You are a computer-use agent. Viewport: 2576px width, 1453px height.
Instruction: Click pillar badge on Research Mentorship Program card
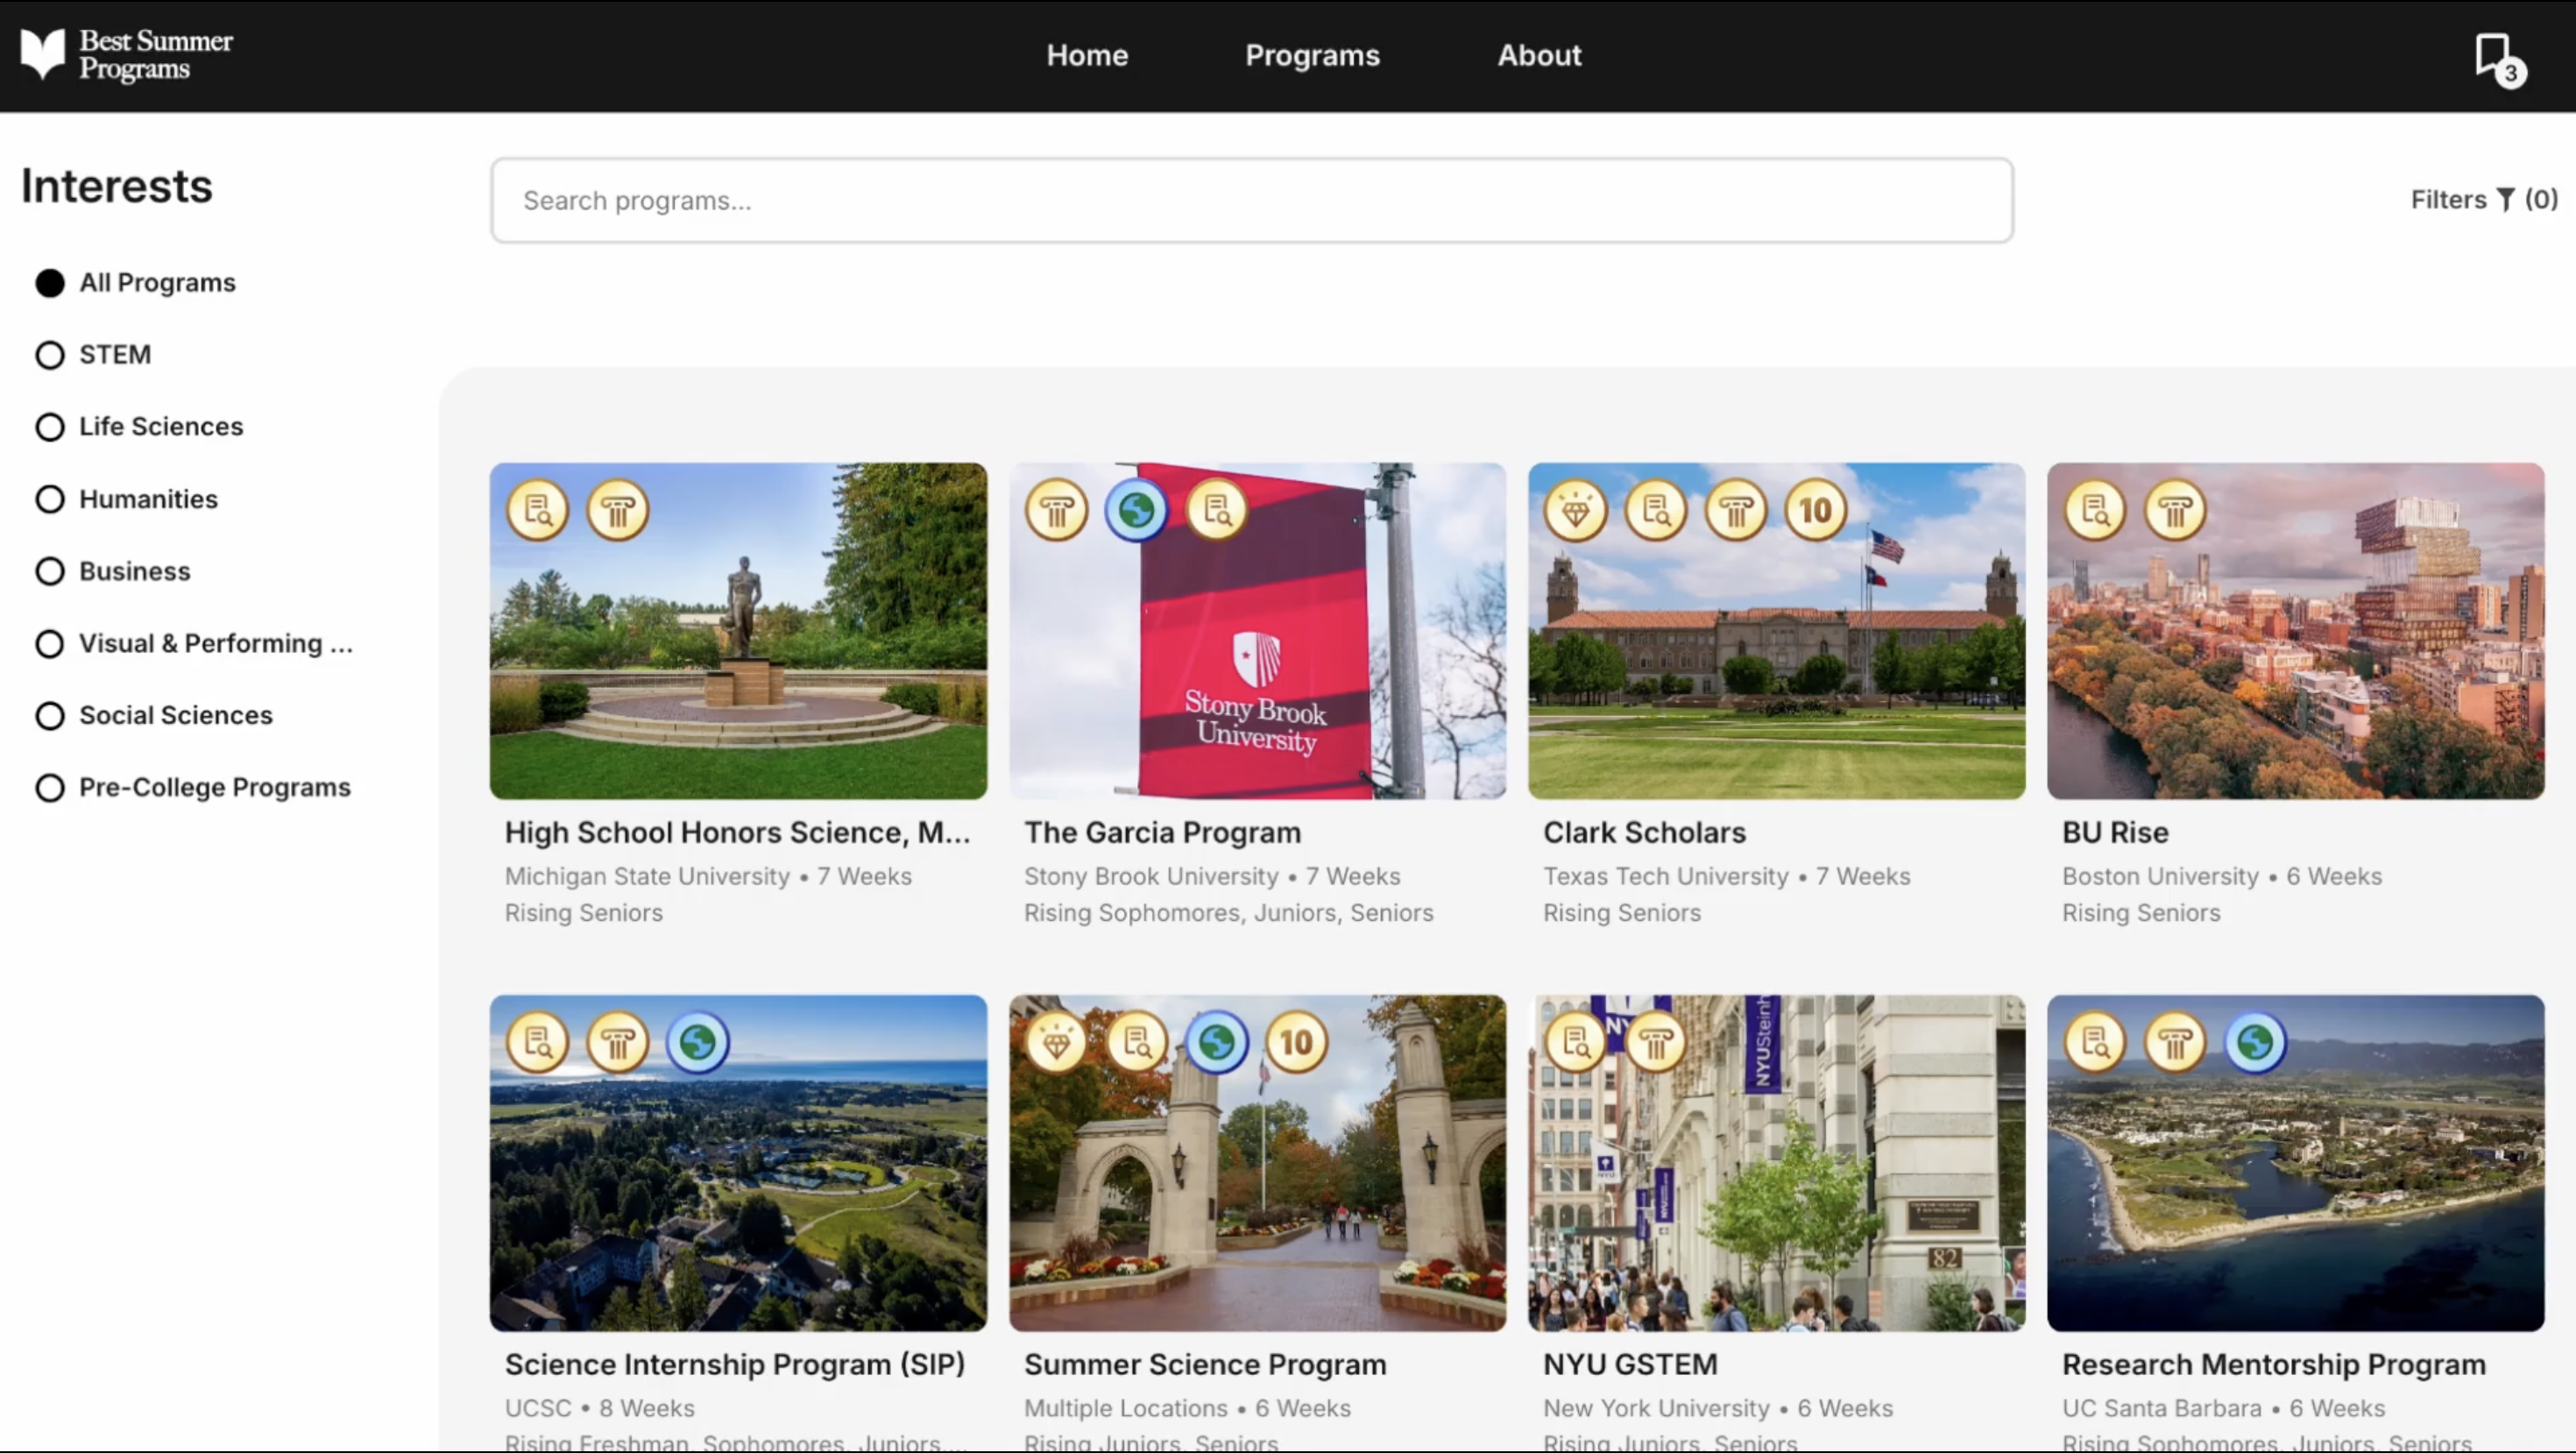point(2175,1042)
